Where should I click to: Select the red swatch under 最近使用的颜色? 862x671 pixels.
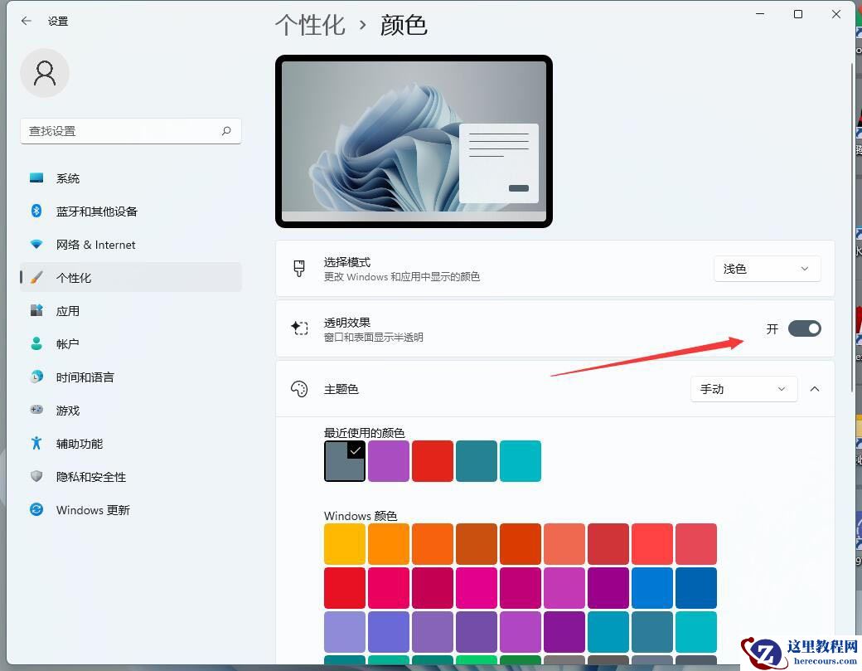coord(432,461)
